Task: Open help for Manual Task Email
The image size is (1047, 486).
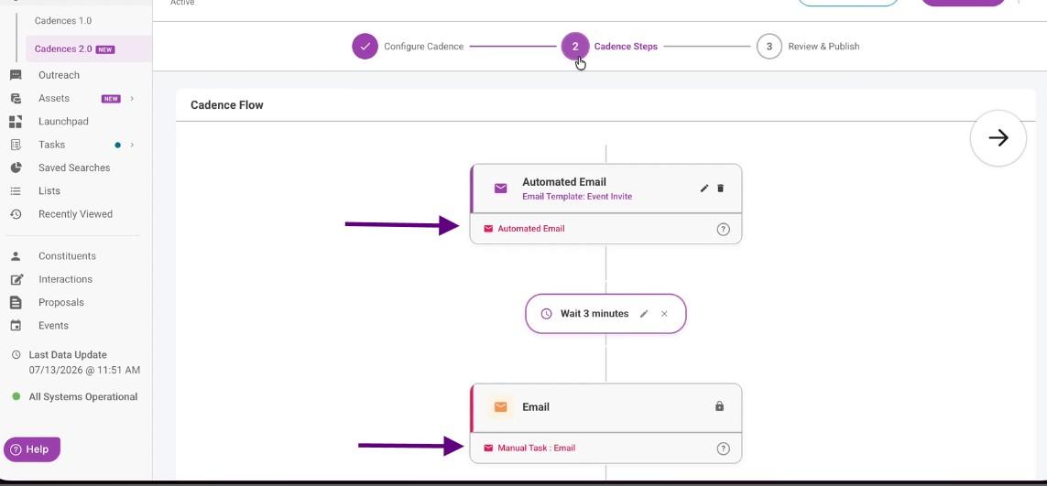Action: pyautogui.click(x=723, y=448)
